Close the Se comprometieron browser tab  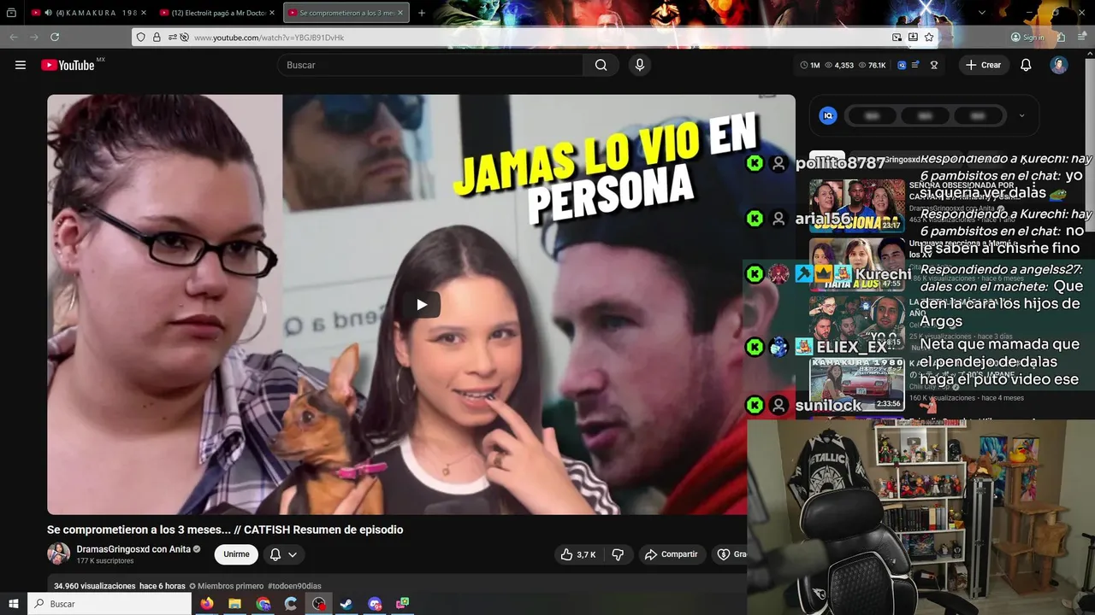pos(400,13)
